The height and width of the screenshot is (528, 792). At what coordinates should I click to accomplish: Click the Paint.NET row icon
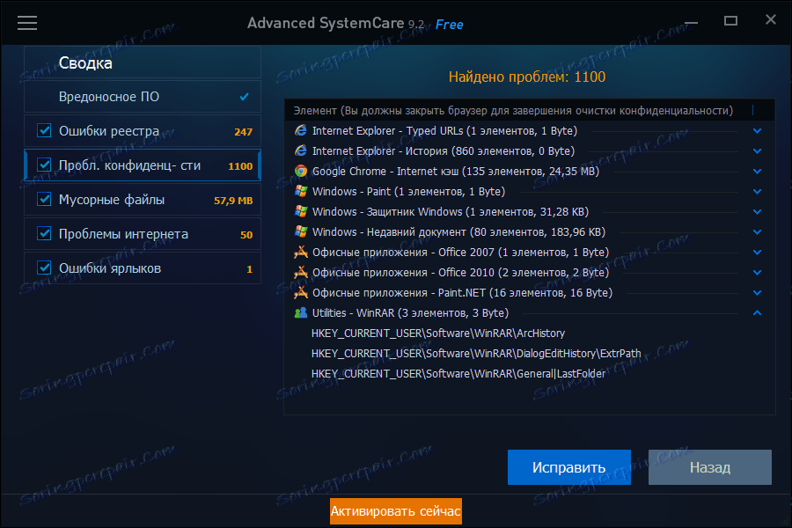(301, 292)
